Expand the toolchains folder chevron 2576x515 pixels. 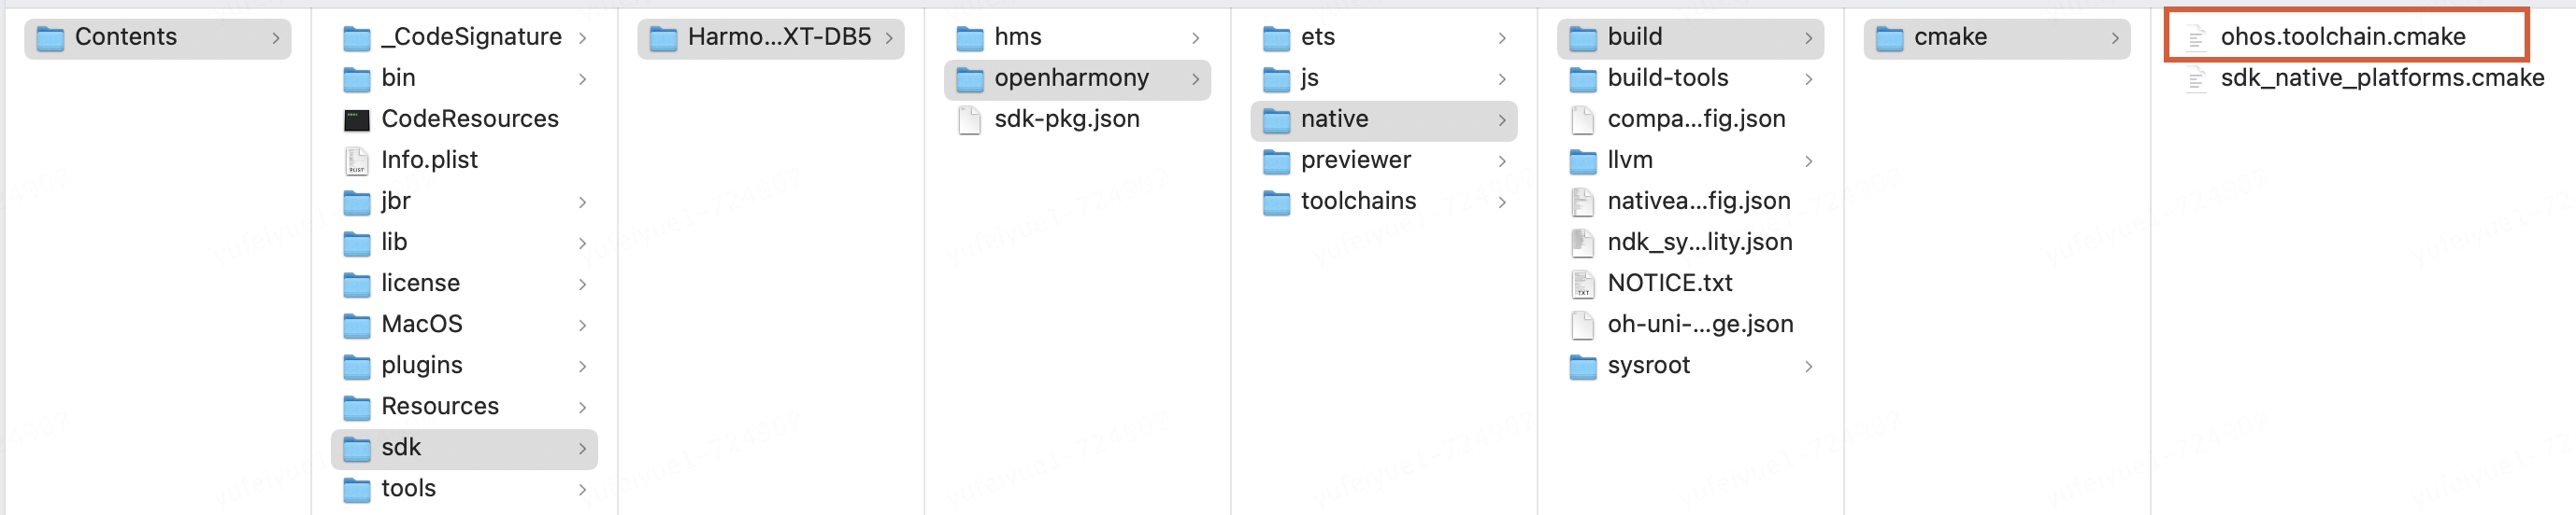click(1502, 202)
